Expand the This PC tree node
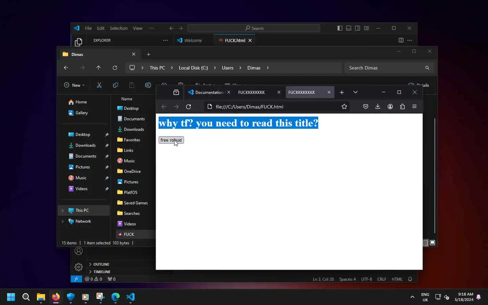The width and height of the screenshot is (488, 305). click(x=62, y=210)
